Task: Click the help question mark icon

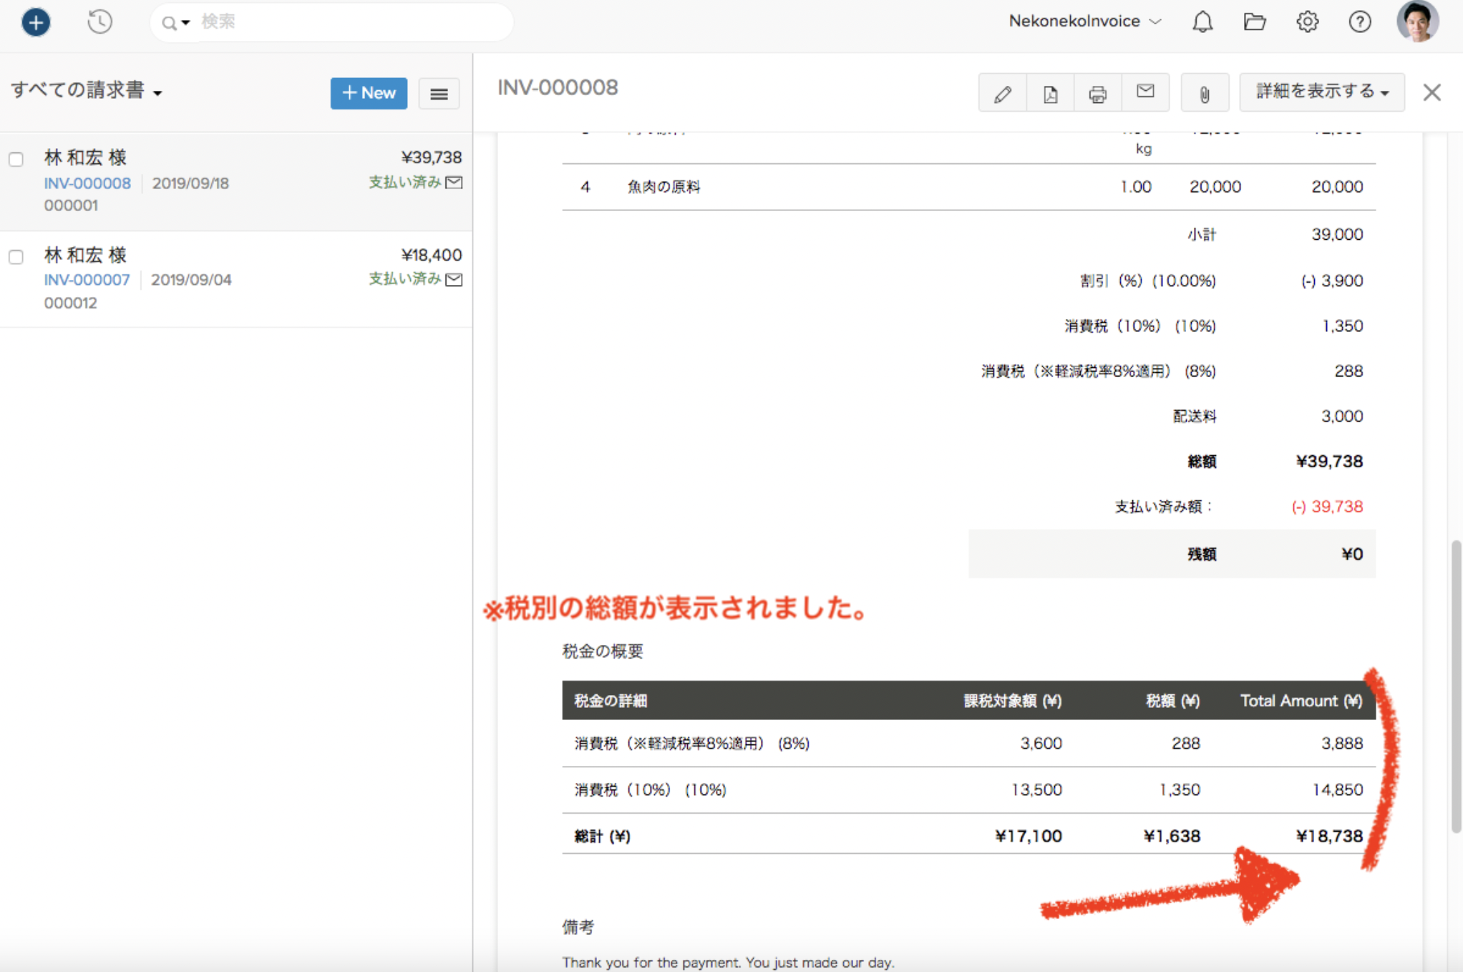Action: (1359, 22)
